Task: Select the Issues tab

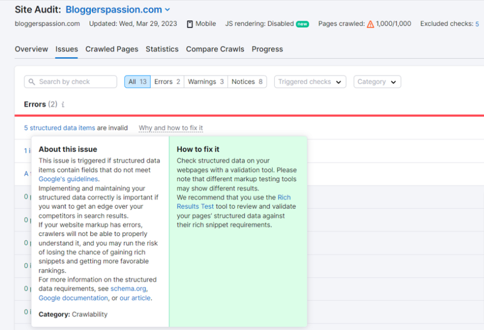Action: pos(67,49)
